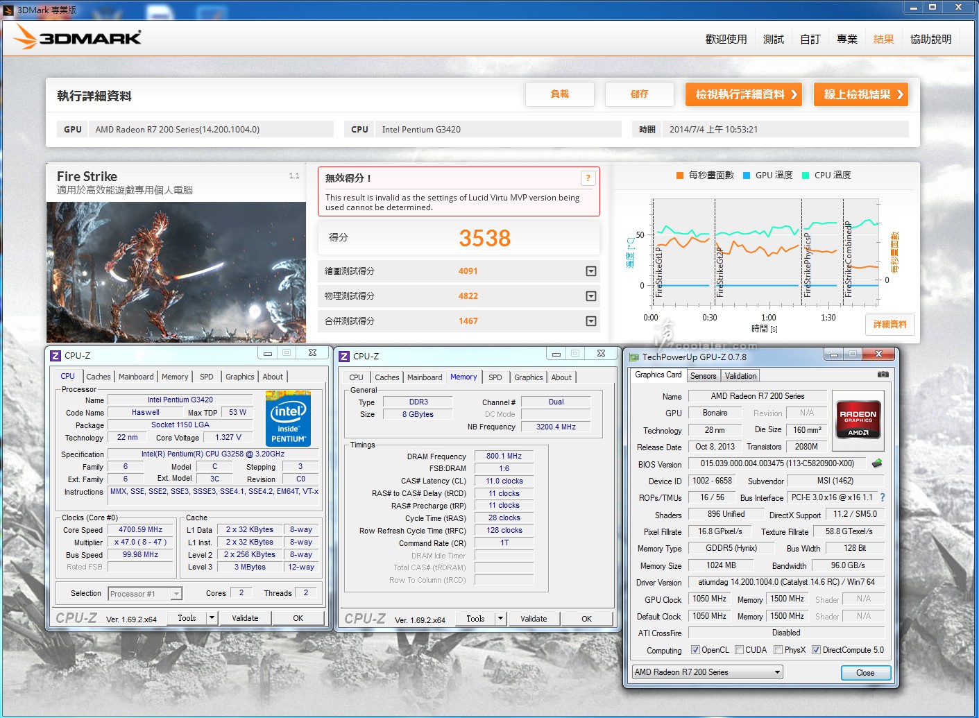Switch to the Sensors tab in GPU-Z
Screen dimensions: 979x718
pyautogui.click(x=703, y=376)
